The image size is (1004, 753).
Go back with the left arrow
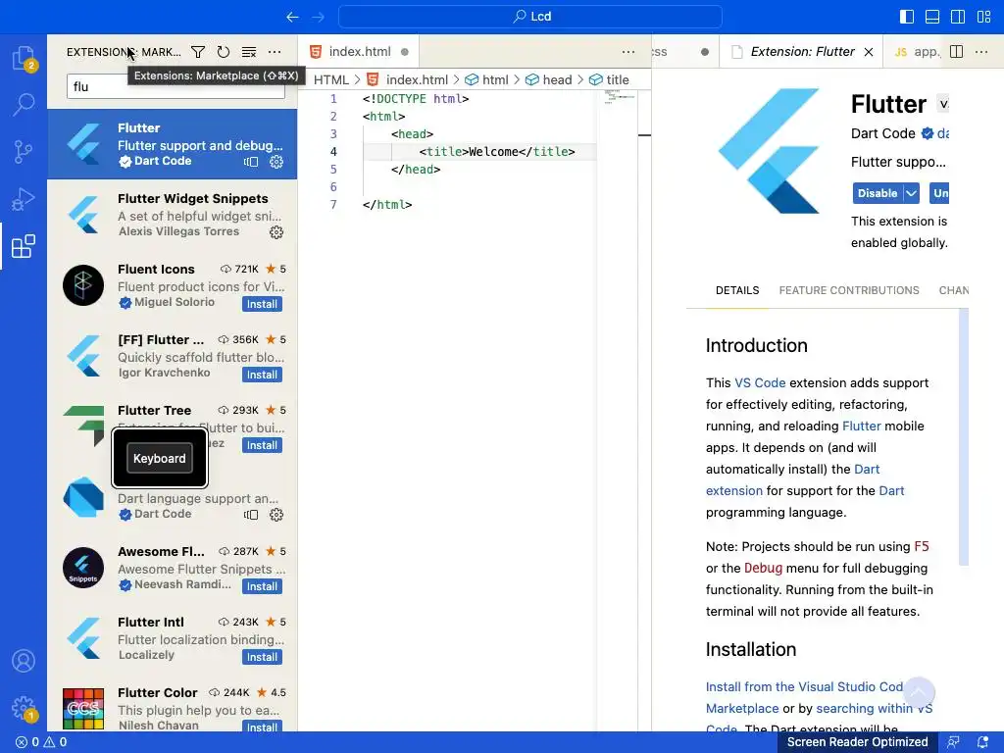[x=292, y=17]
